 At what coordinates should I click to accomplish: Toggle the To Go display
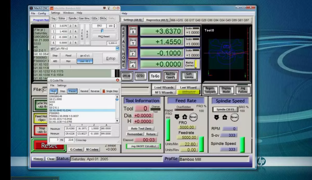click(x=155, y=76)
